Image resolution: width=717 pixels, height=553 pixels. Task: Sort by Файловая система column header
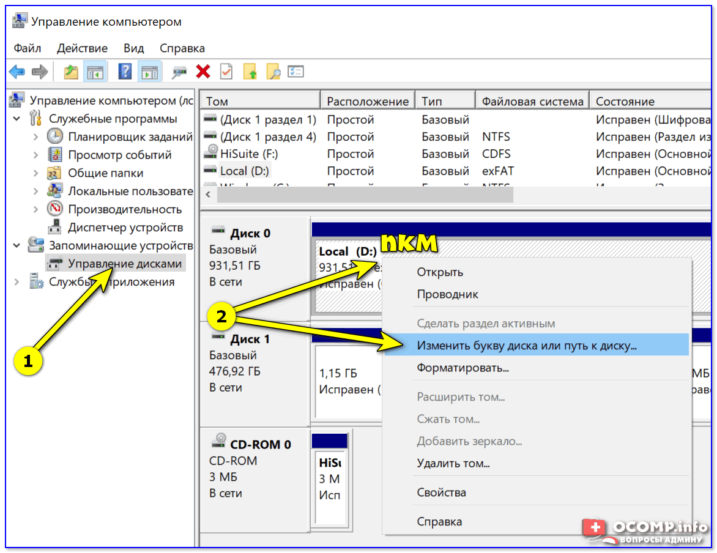point(532,101)
